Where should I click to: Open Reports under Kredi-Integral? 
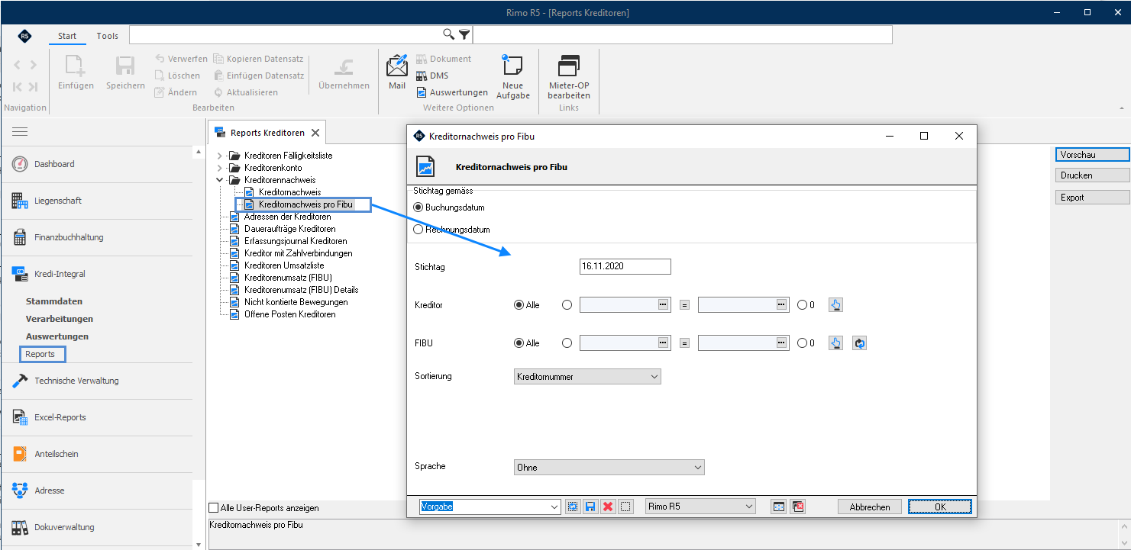43,354
